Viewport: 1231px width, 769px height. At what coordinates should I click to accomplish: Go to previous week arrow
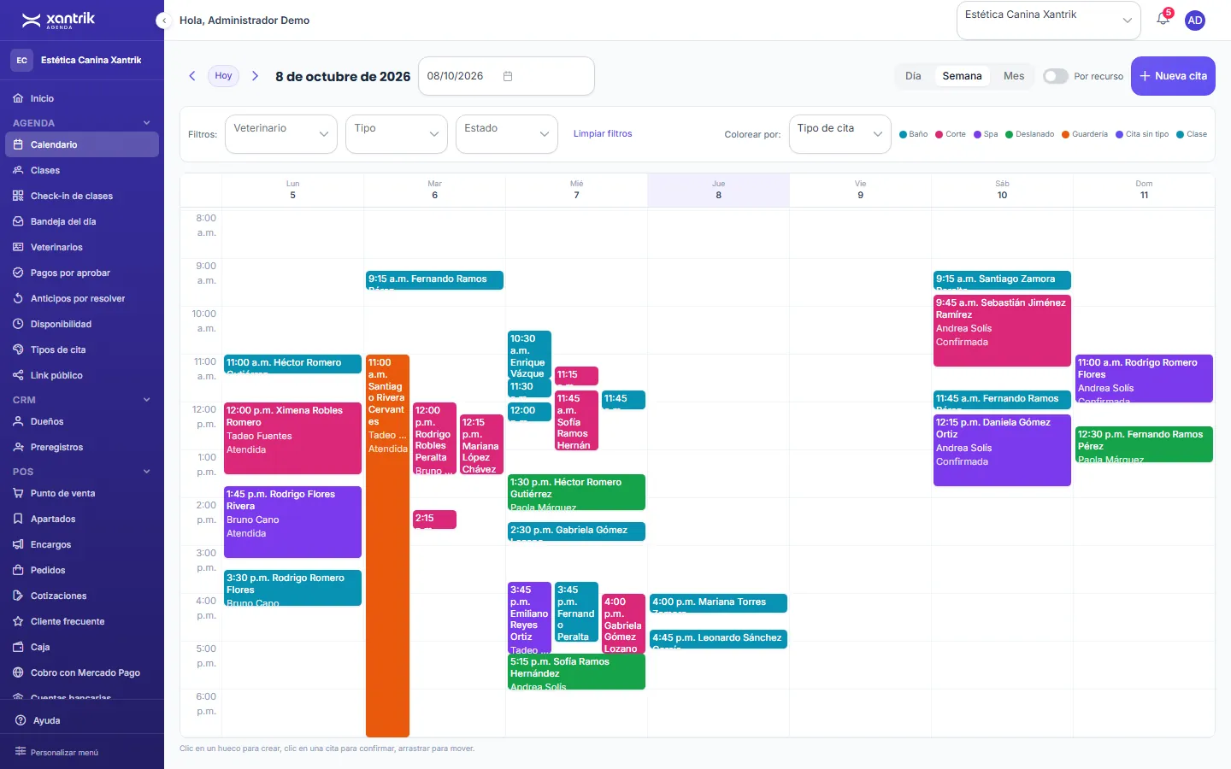click(x=192, y=76)
